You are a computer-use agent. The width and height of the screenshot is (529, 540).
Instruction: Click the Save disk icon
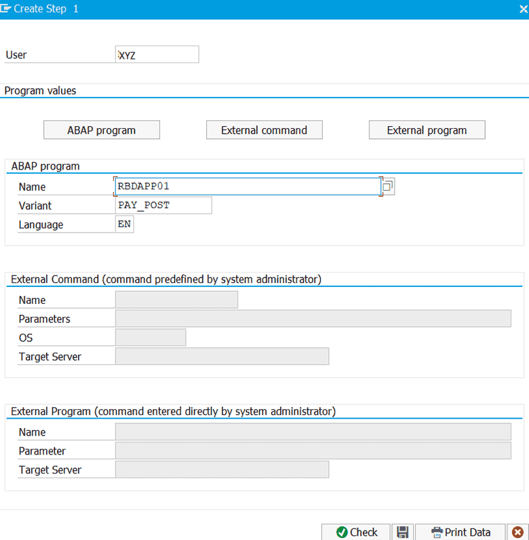[x=402, y=532]
